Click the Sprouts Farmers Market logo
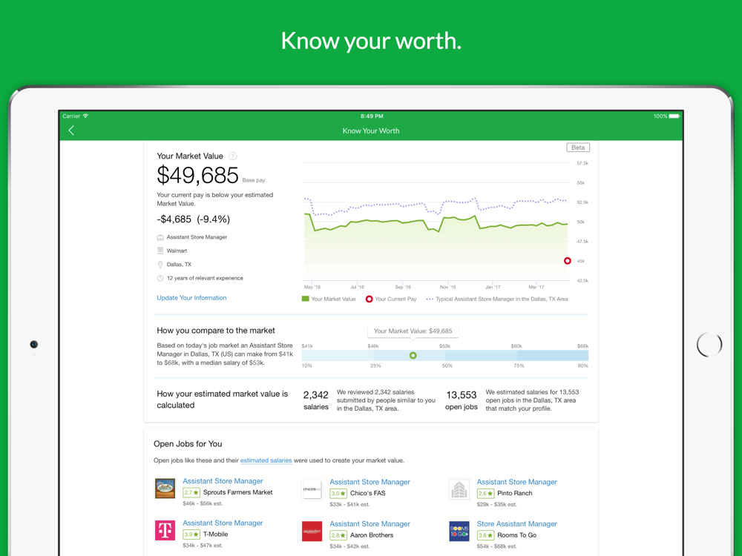The image size is (742, 556). (165, 489)
